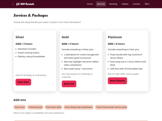
Task: Click Best for high-traffic events & galas text
Action: (x=124, y=74)
